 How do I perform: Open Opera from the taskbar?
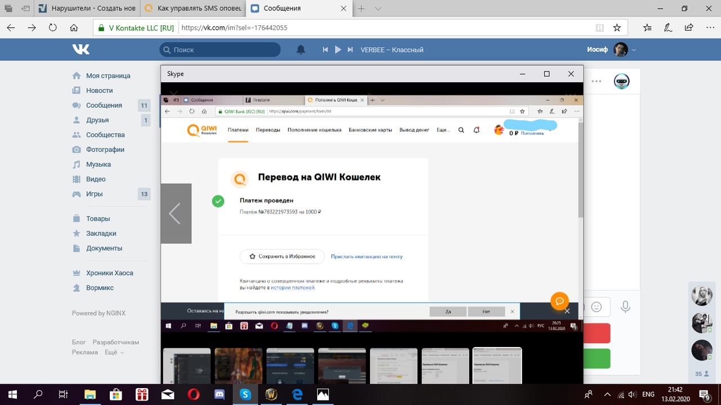tap(193, 394)
